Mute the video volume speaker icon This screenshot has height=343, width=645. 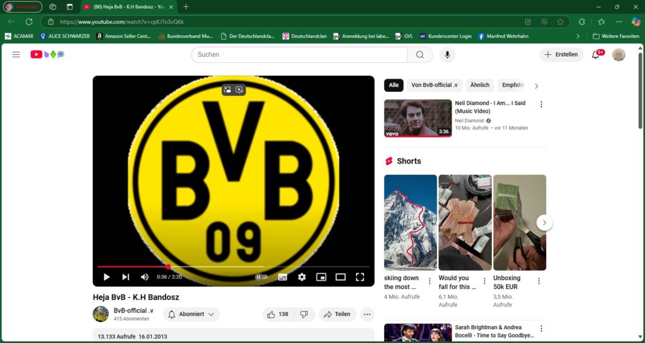point(144,277)
